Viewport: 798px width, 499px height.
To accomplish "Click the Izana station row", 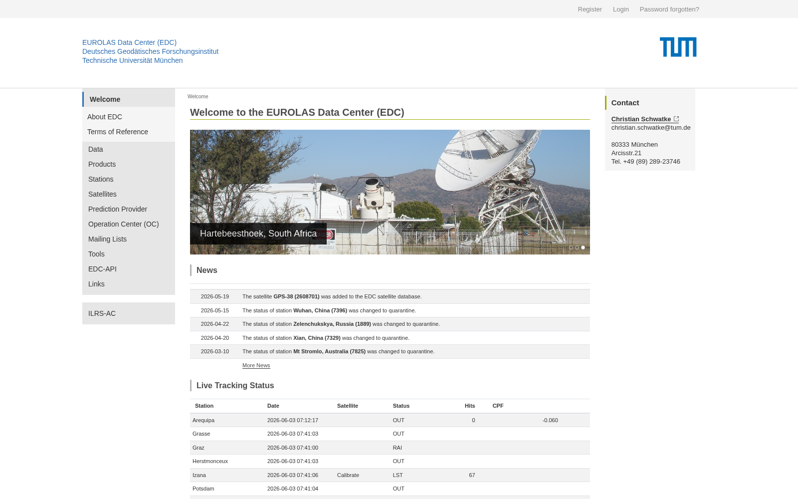I will 390,475.
